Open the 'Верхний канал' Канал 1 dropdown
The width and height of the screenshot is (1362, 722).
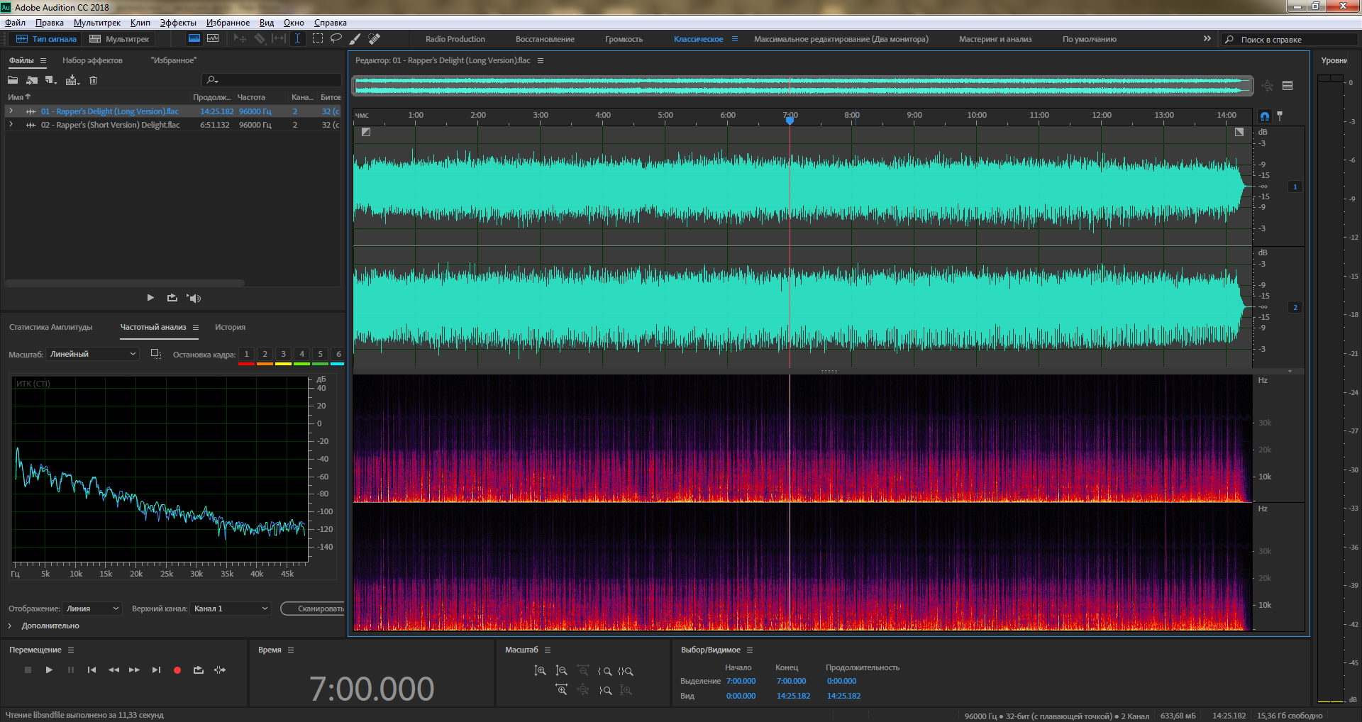(x=231, y=609)
